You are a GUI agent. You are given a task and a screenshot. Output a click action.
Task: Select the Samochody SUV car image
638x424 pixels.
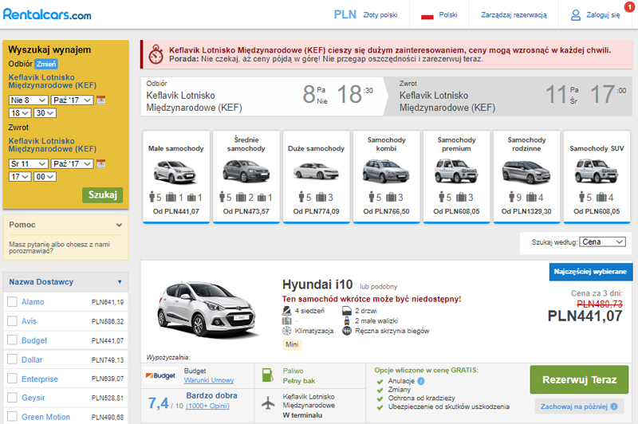(596, 171)
